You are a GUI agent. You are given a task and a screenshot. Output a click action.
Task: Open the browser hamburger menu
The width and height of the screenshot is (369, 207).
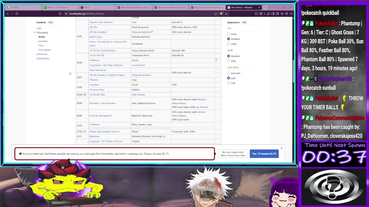tap(291, 14)
